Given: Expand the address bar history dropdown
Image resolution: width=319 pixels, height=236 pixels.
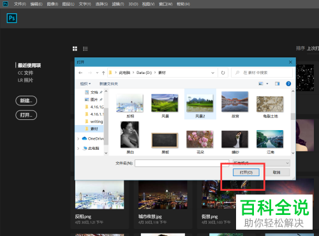Looking at the screenshot, I should pyautogui.click(x=212, y=73).
